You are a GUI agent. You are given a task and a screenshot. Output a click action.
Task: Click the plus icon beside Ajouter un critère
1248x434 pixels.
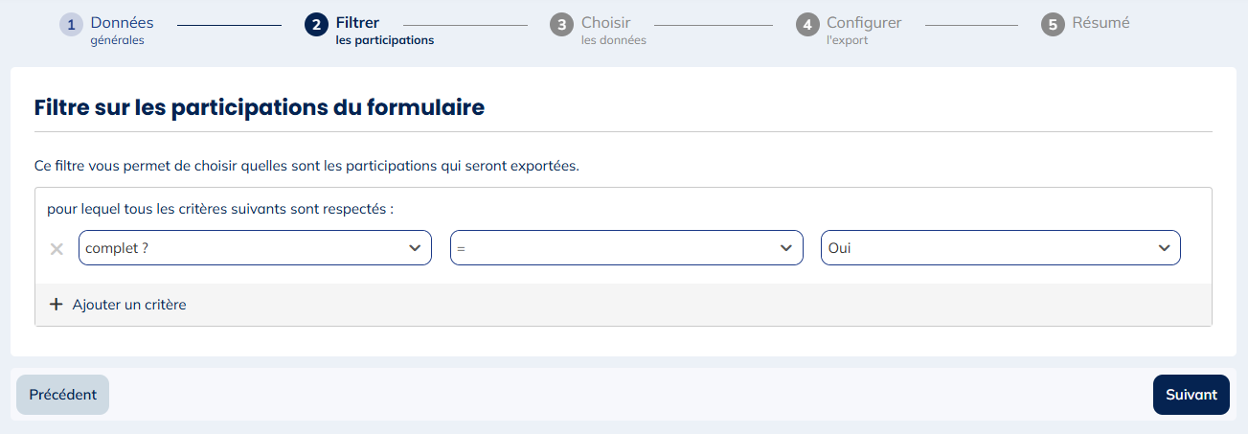[x=56, y=305]
